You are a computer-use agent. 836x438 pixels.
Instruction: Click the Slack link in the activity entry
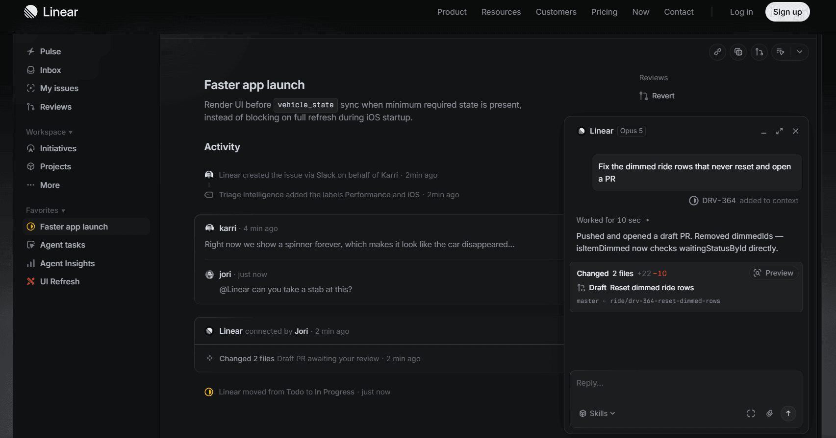(x=326, y=175)
